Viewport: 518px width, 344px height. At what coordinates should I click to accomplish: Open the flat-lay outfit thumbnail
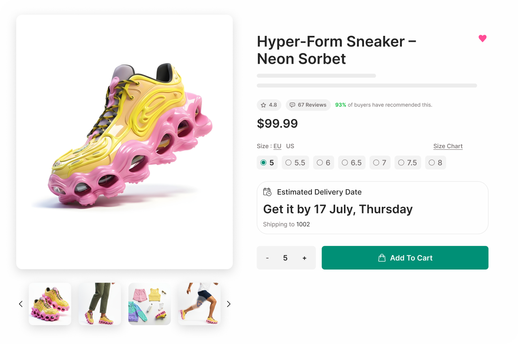pyautogui.click(x=150, y=304)
